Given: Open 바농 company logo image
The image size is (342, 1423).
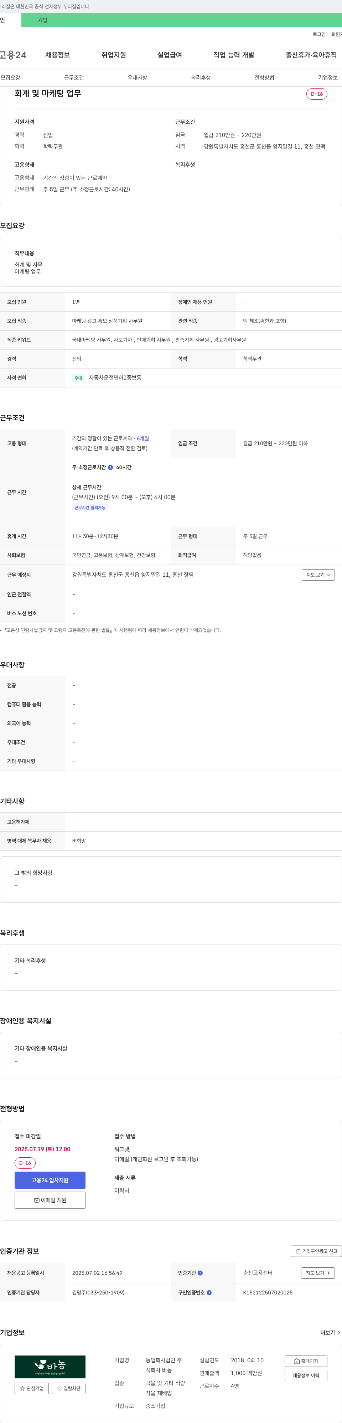Looking at the screenshot, I should pos(50,1367).
